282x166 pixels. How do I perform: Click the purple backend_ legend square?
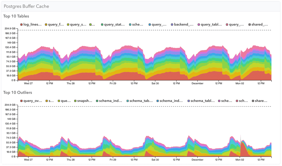[172, 24]
